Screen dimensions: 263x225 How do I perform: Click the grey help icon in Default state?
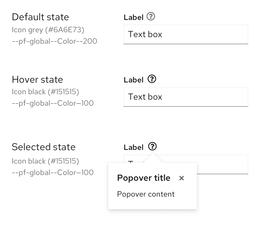click(x=151, y=17)
